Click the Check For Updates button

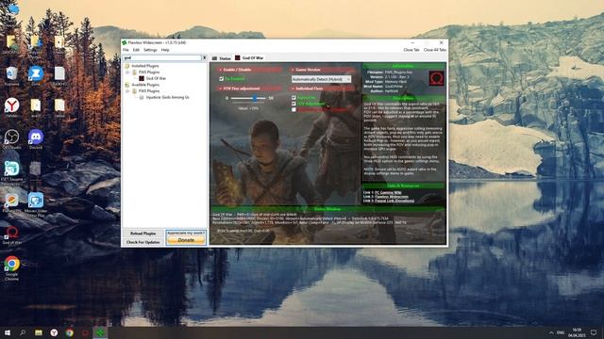[143, 242]
